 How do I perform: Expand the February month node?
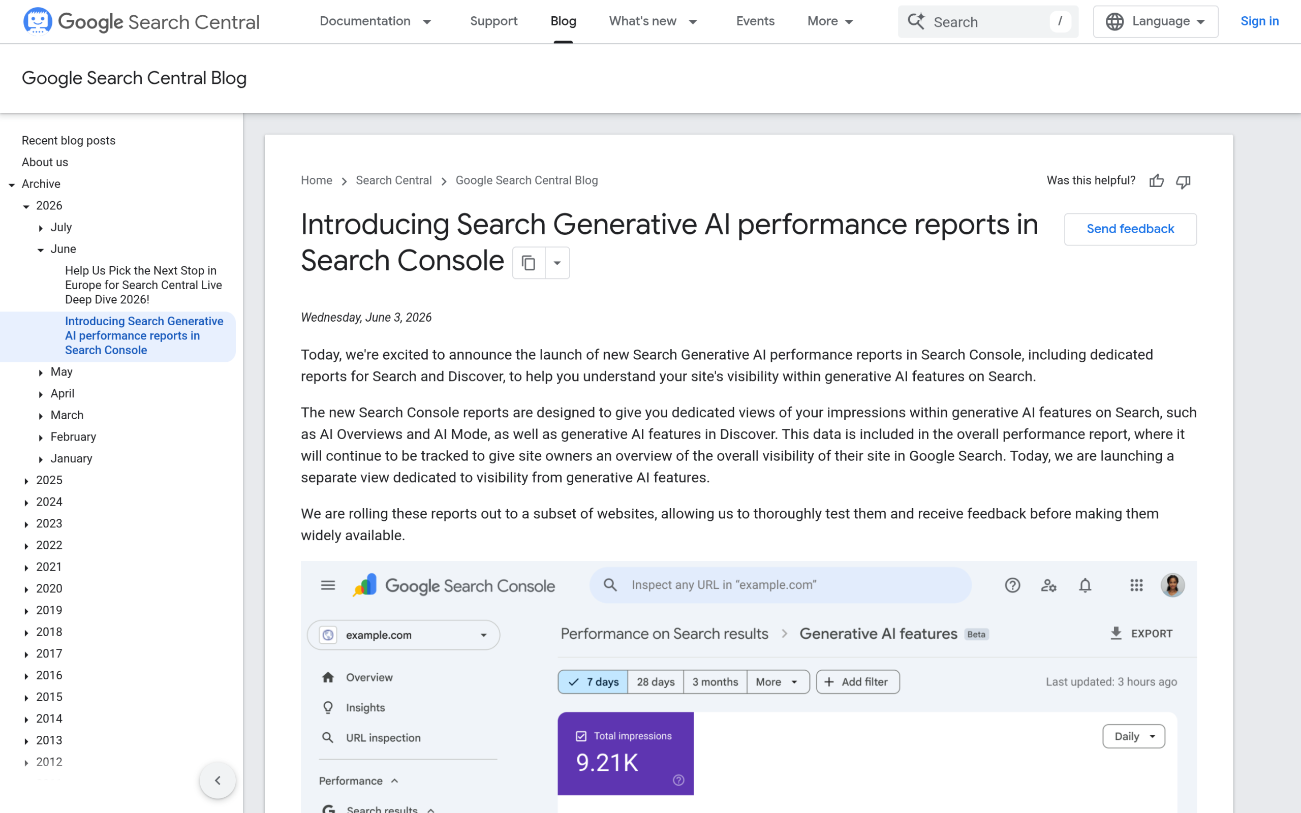[x=41, y=437]
